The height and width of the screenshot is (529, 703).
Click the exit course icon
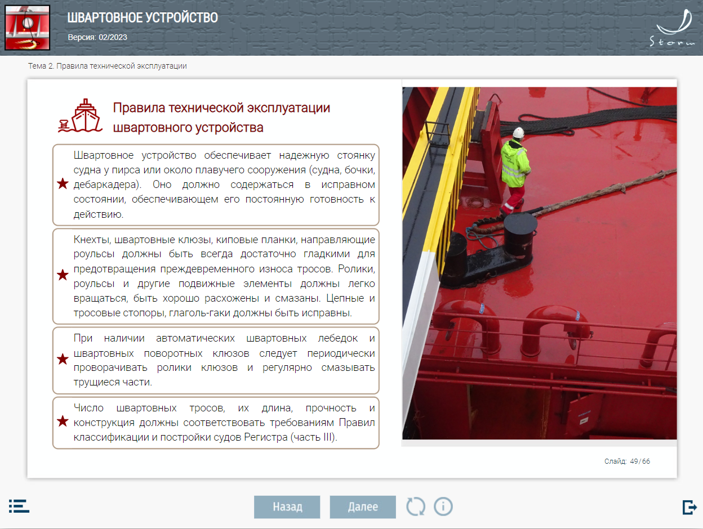click(689, 507)
